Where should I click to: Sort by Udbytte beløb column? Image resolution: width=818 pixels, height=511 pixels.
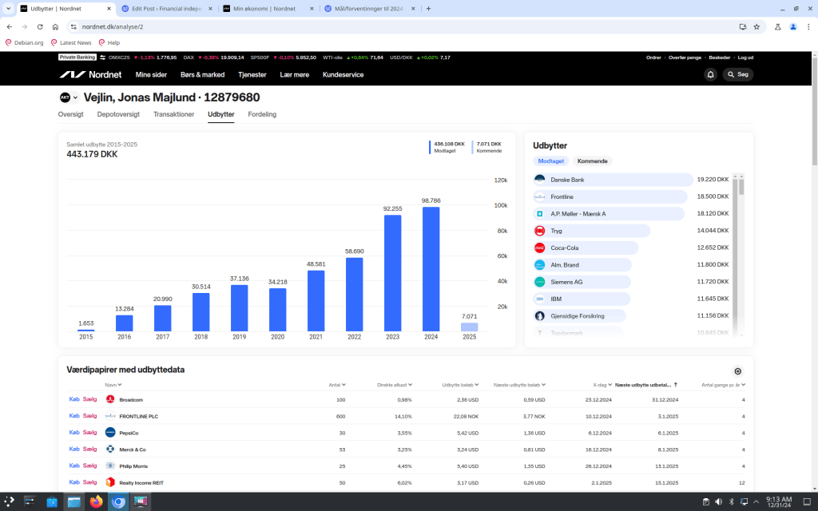tap(459, 385)
